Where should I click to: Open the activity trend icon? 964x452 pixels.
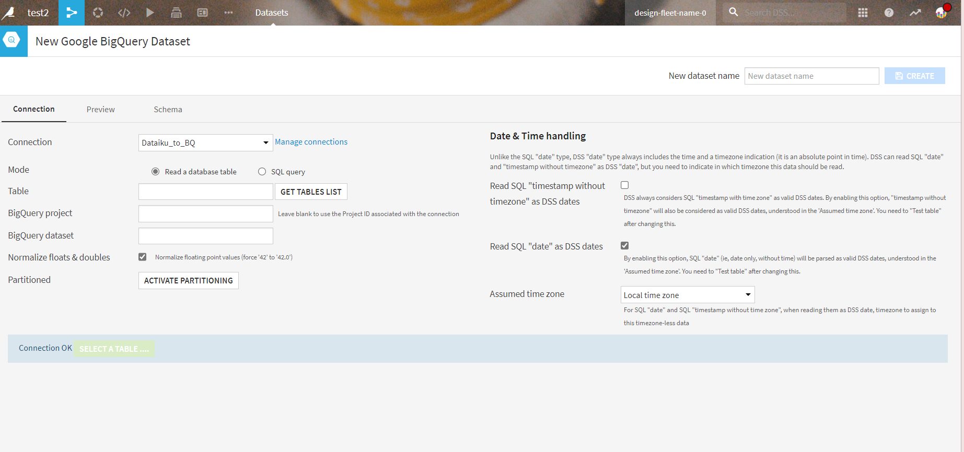coord(915,13)
